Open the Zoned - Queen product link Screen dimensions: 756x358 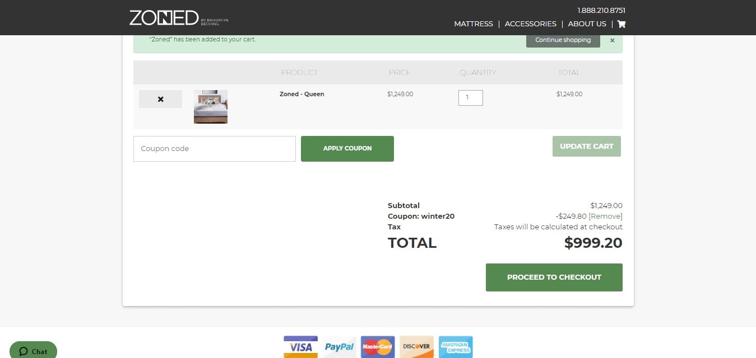(302, 94)
